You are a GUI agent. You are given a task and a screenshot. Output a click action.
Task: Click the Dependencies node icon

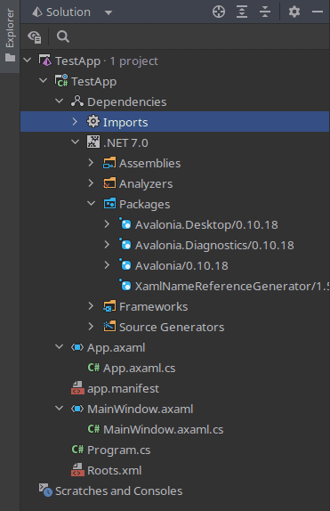click(x=77, y=101)
